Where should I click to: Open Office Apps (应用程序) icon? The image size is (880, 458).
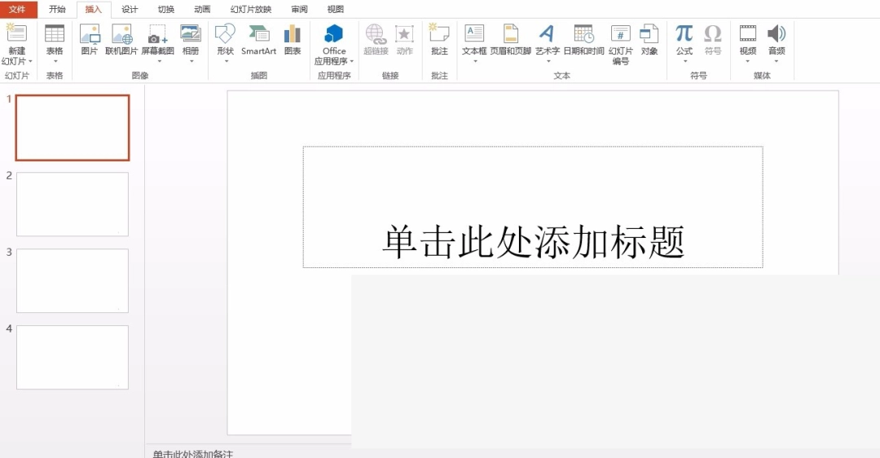click(x=334, y=33)
